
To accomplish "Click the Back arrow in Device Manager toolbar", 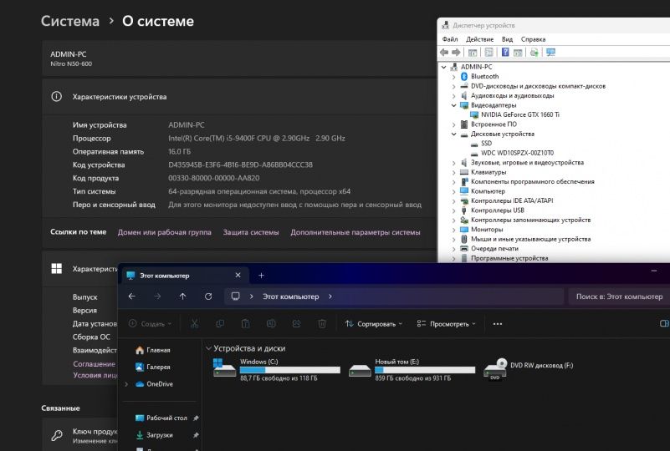I will [x=444, y=52].
